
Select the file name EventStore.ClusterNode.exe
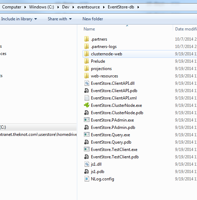(116, 105)
